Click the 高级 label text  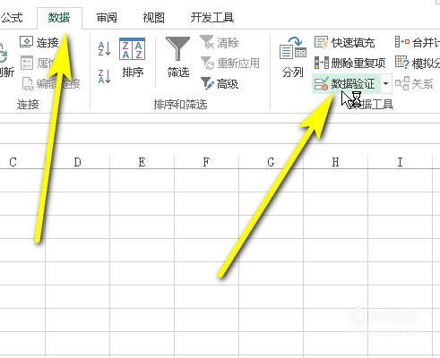tap(228, 84)
